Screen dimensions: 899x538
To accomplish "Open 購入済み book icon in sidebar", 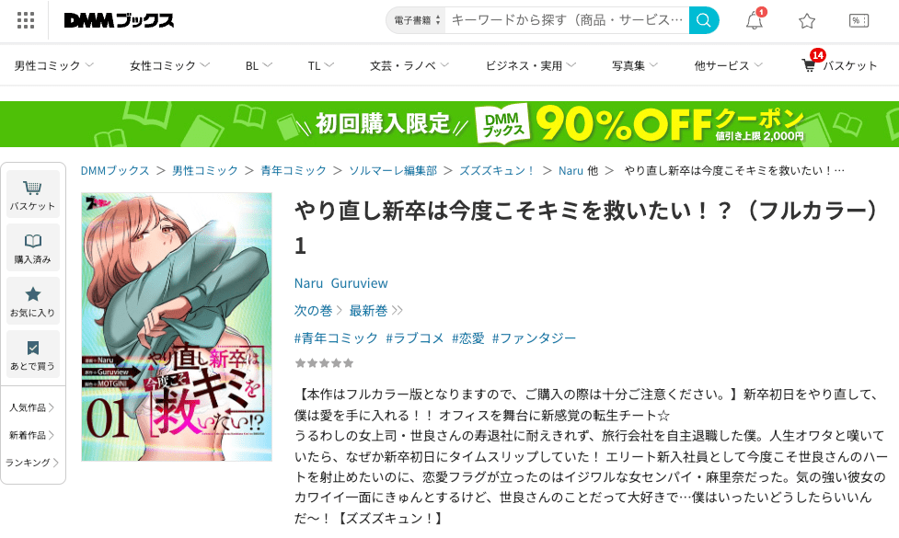I will pyautogui.click(x=33, y=247).
